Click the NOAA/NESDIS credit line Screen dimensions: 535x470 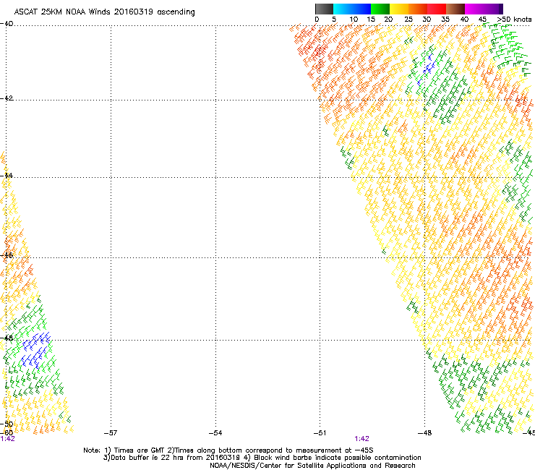tap(312, 466)
